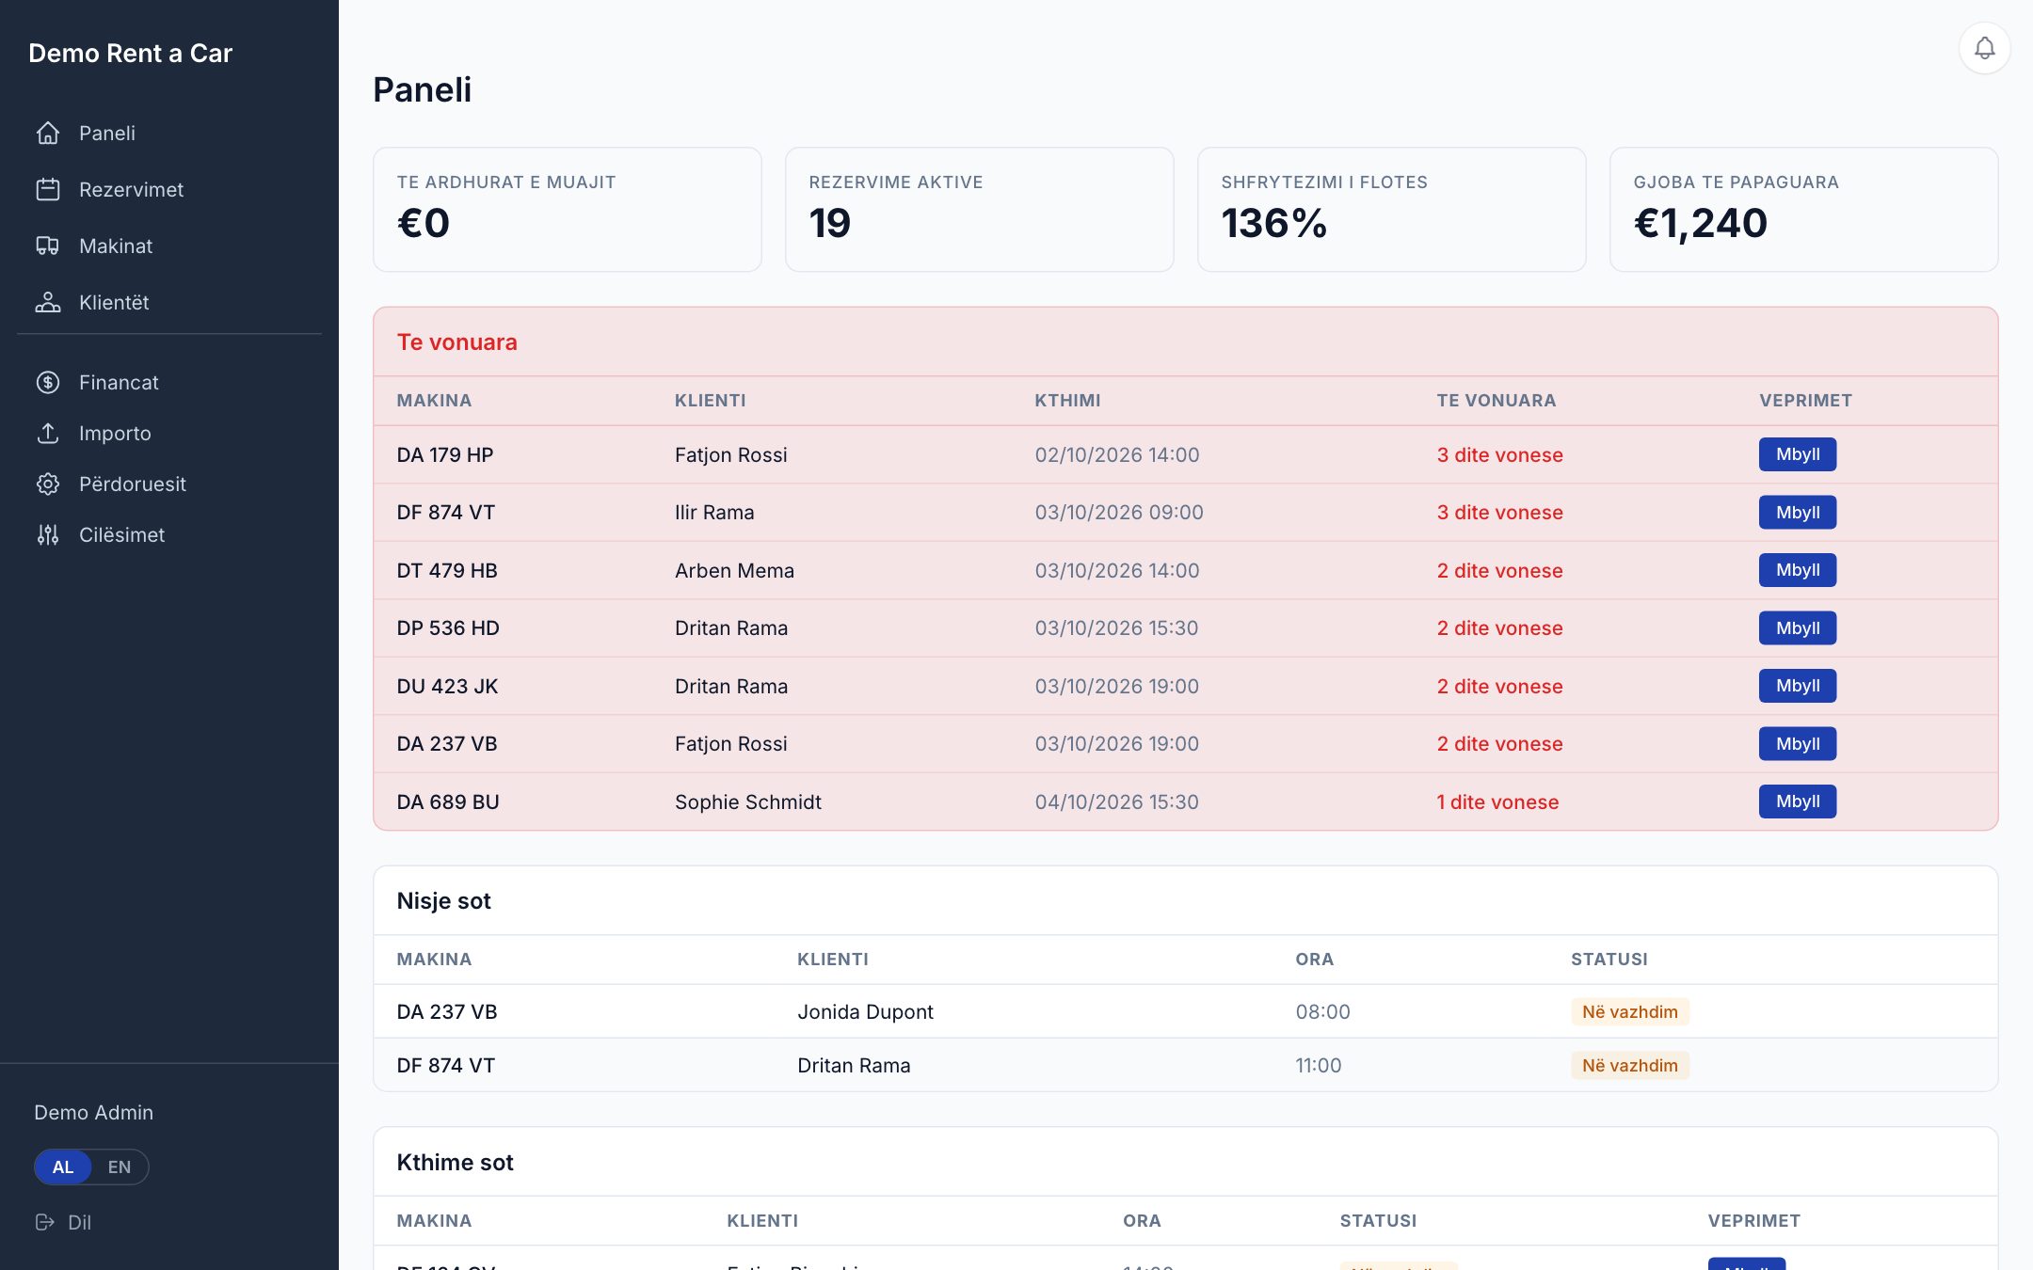Click the Te Ardhurat e Muajit card
Screen dimensions: 2033x1270
pos(567,209)
